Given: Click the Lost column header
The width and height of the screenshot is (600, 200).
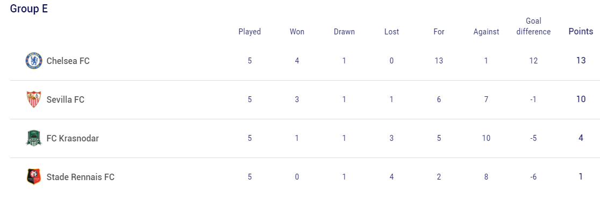Looking at the screenshot, I should pyautogui.click(x=391, y=32).
